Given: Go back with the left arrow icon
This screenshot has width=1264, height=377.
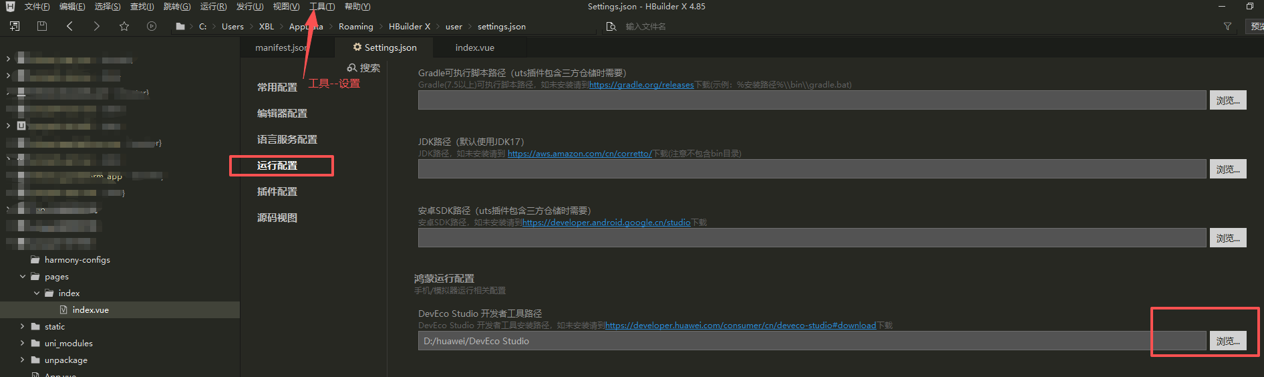Looking at the screenshot, I should [x=69, y=26].
